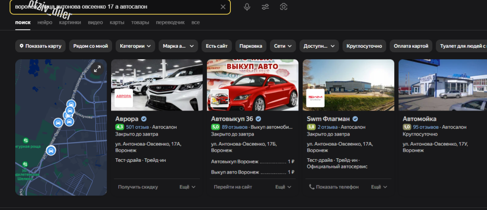Enable the Оплата картой filter
The height and width of the screenshot is (210, 487).
(411, 46)
